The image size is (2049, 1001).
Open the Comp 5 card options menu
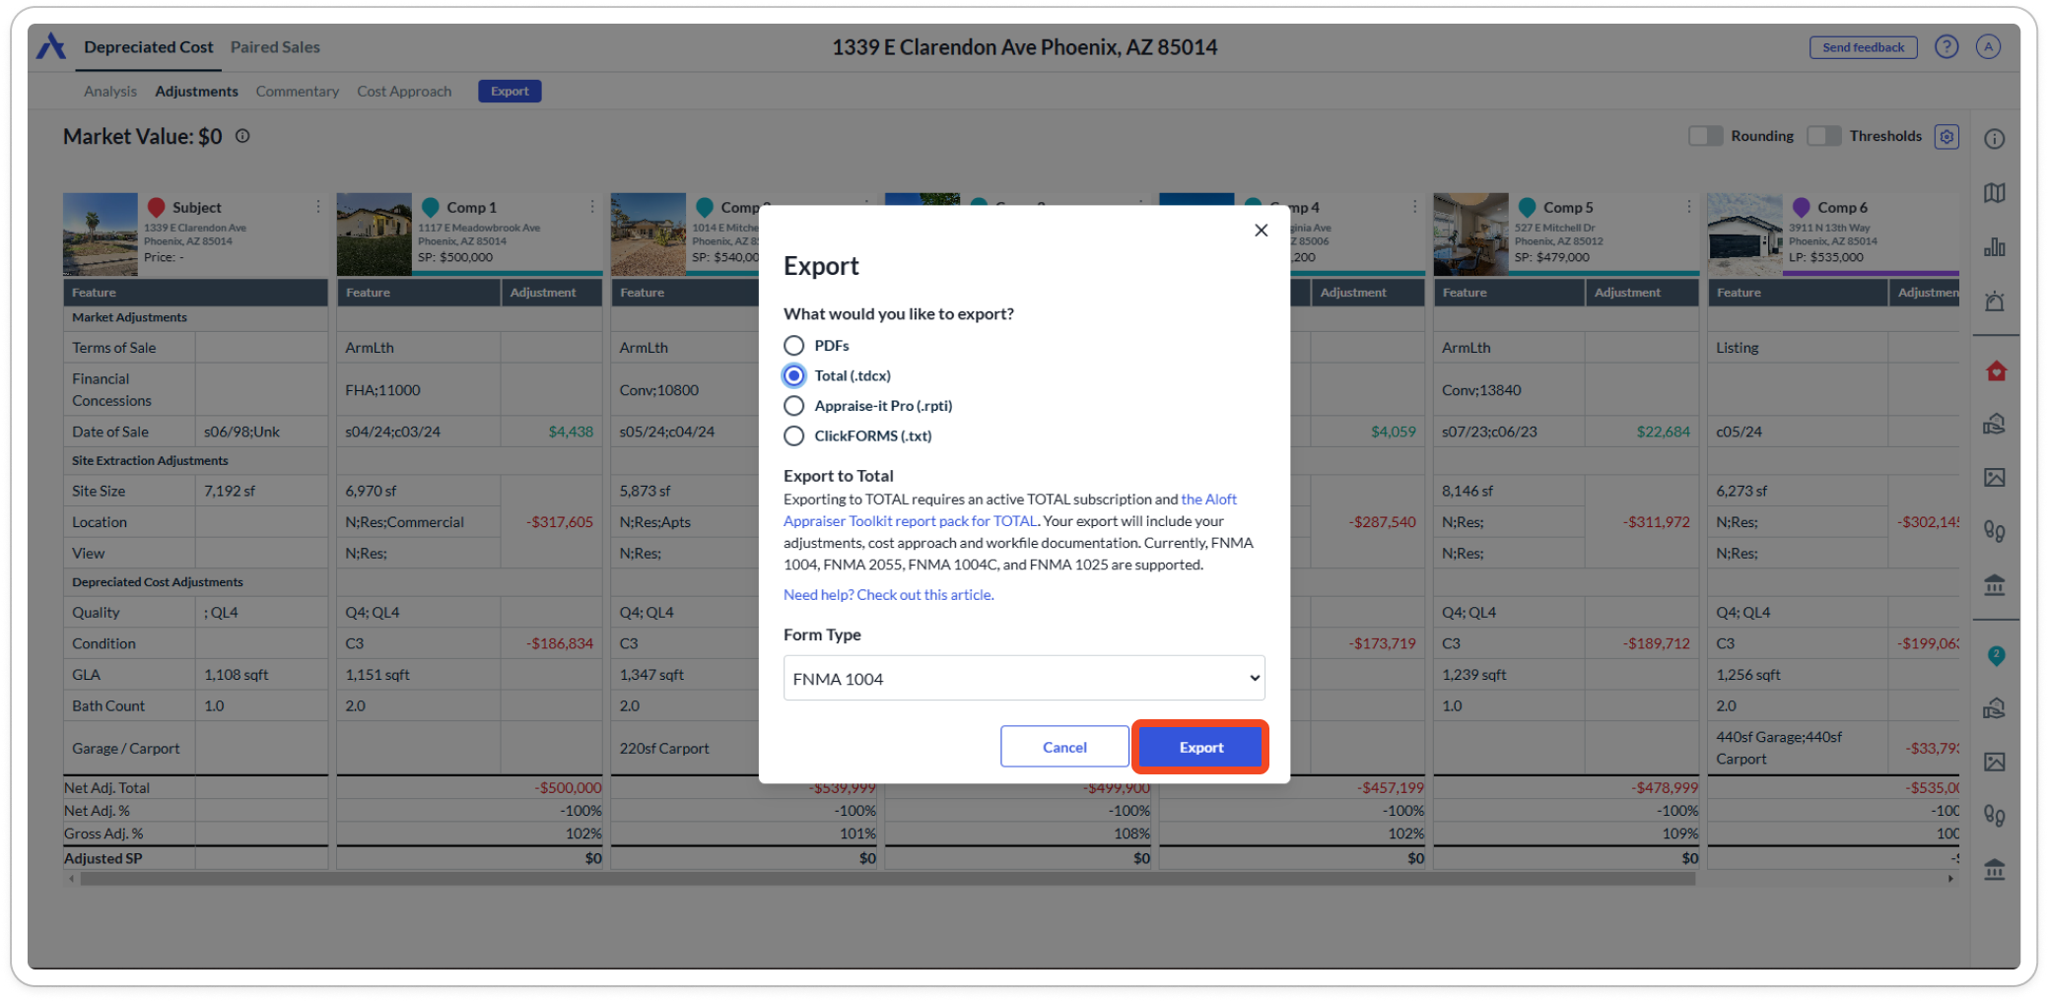click(x=1687, y=207)
